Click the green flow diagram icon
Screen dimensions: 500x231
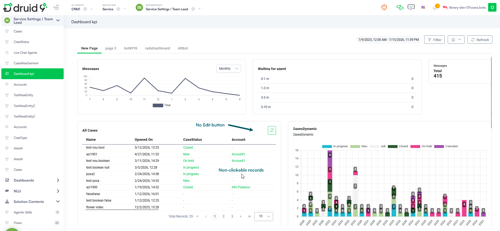coord(400,8)
